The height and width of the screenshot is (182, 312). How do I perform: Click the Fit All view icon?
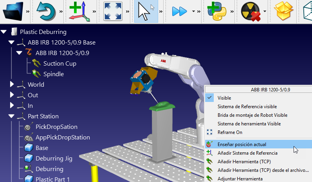pyautogui.click(x=113, y=11)
